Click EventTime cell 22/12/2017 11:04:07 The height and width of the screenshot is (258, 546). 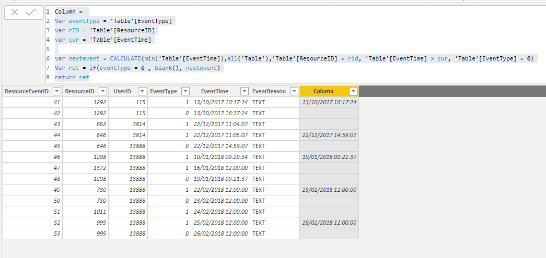coord(220,124)
